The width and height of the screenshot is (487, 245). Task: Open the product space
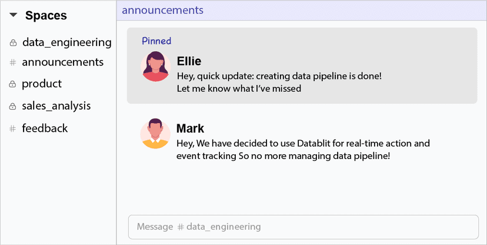point(42,84)
